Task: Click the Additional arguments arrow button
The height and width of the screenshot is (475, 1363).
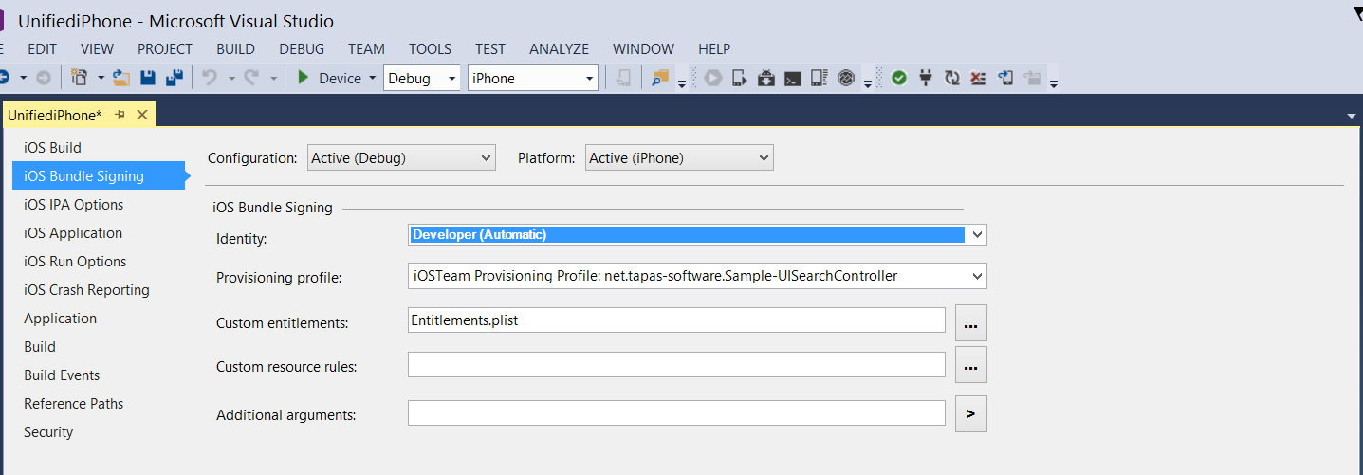Action: coord(970,414)
